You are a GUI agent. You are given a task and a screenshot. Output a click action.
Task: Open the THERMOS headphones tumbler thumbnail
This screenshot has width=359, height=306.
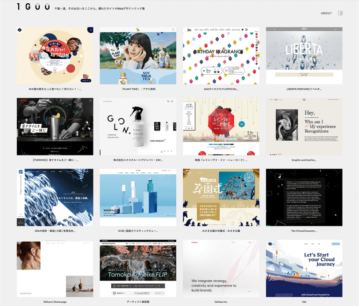point(55,127)
